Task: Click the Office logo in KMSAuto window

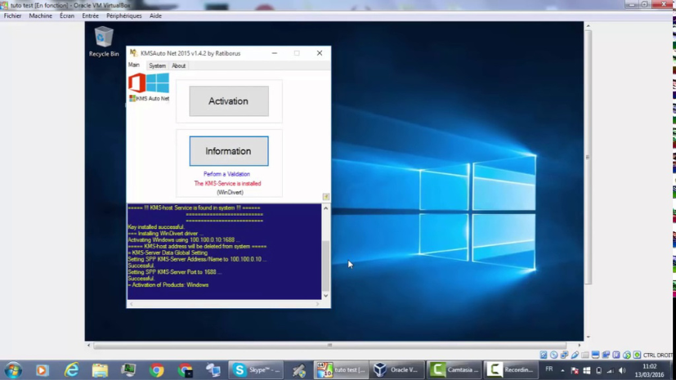Action: [137, 83]
